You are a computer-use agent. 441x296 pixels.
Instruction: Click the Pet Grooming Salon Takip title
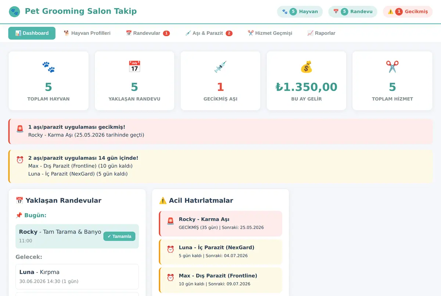tap(81, 11)
